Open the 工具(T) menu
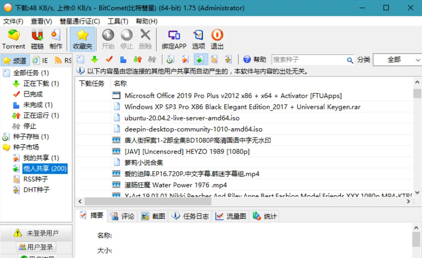The height and width of the screenshot is (258, 422). pyautogui.click(x=118, y=21)
